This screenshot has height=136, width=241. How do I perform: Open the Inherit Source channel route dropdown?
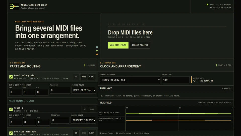coord(83,120)
